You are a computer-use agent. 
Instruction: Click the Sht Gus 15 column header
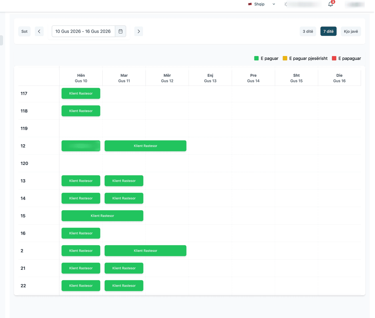(296, 78)
